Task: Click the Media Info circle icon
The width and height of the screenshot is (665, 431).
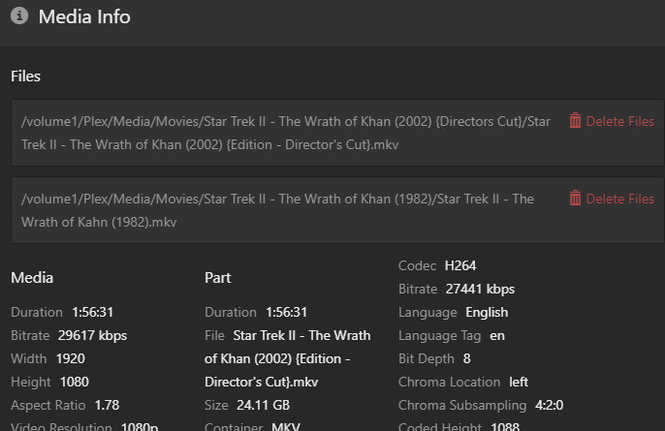Action: click(x=19, y=16)
